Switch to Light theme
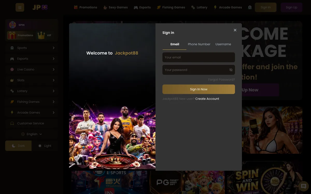Screen dimensions: 311x194 [45, 146]
